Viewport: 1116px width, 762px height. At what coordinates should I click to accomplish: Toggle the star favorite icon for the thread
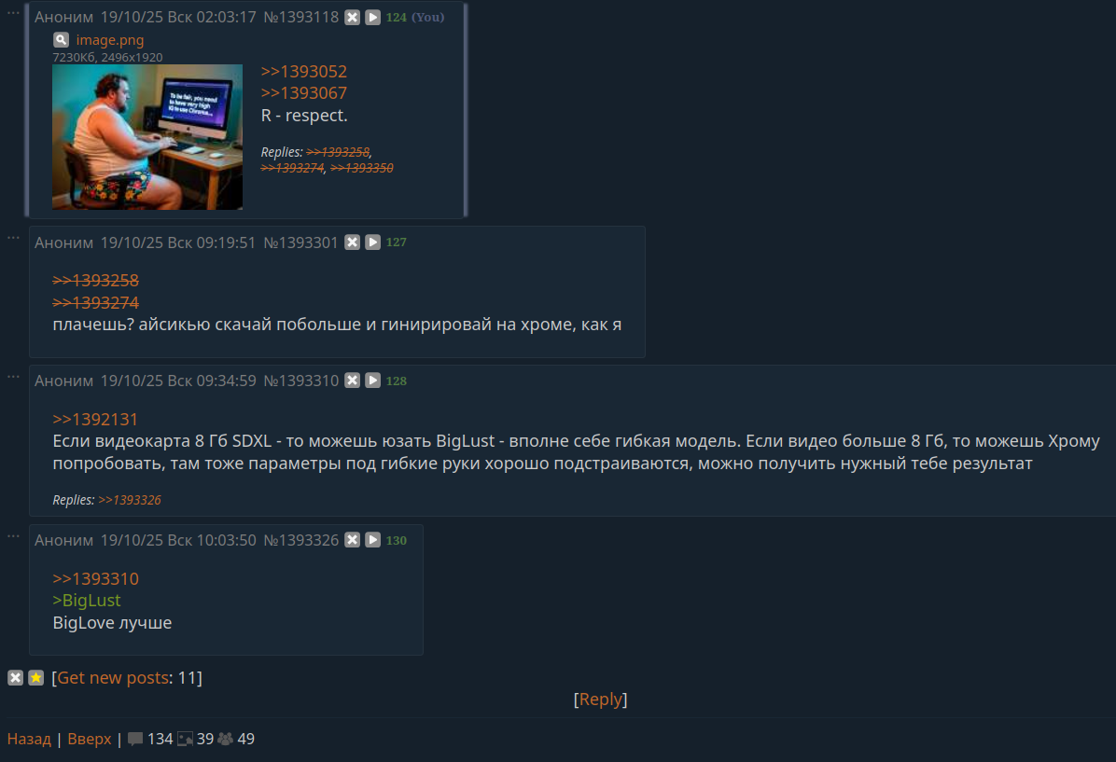pos(36,678)
